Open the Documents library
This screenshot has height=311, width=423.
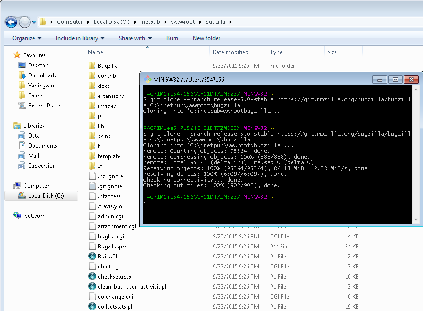pyautogui.click(x=43, y=146)
